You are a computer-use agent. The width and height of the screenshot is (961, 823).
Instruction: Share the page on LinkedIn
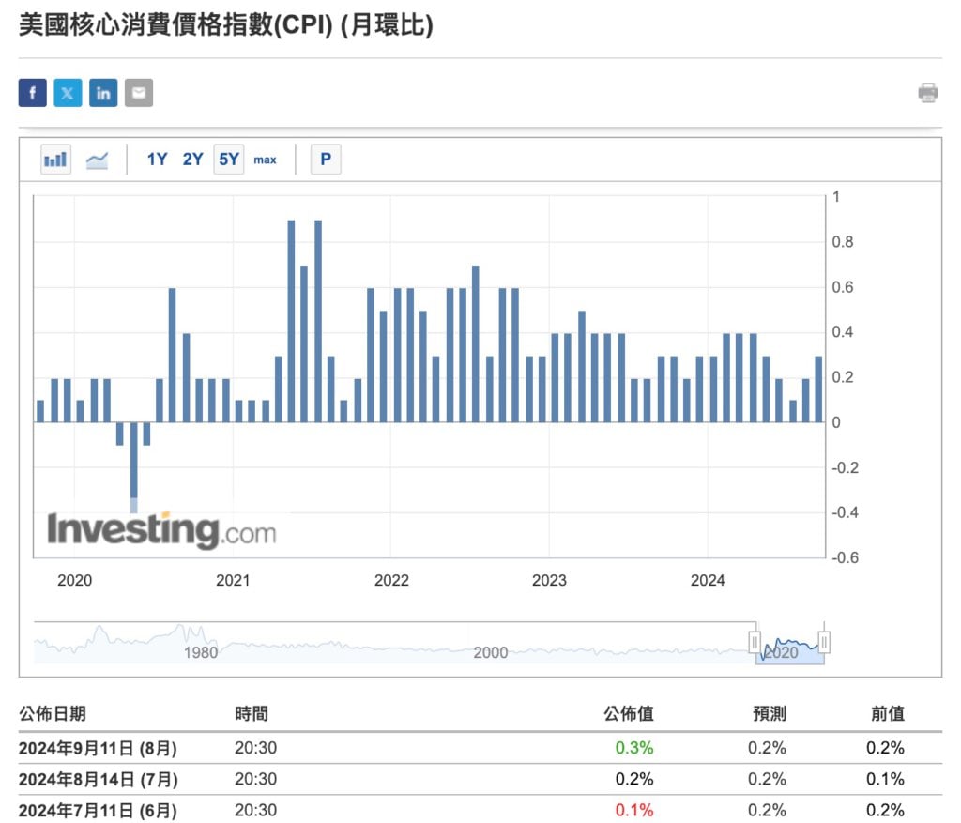tap(103, 93)
